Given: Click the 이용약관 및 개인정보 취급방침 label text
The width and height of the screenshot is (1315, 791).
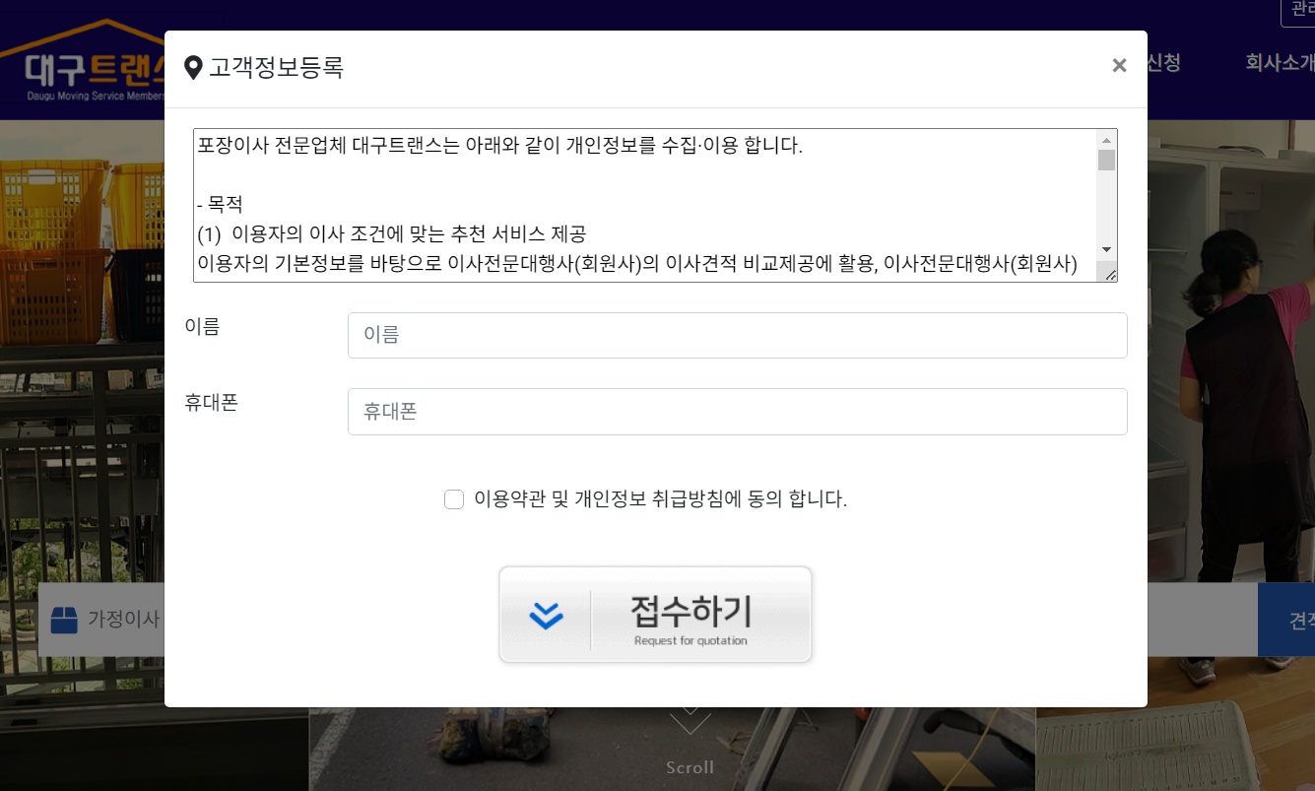Looking at the screenshot, I should tap(660, 499).
